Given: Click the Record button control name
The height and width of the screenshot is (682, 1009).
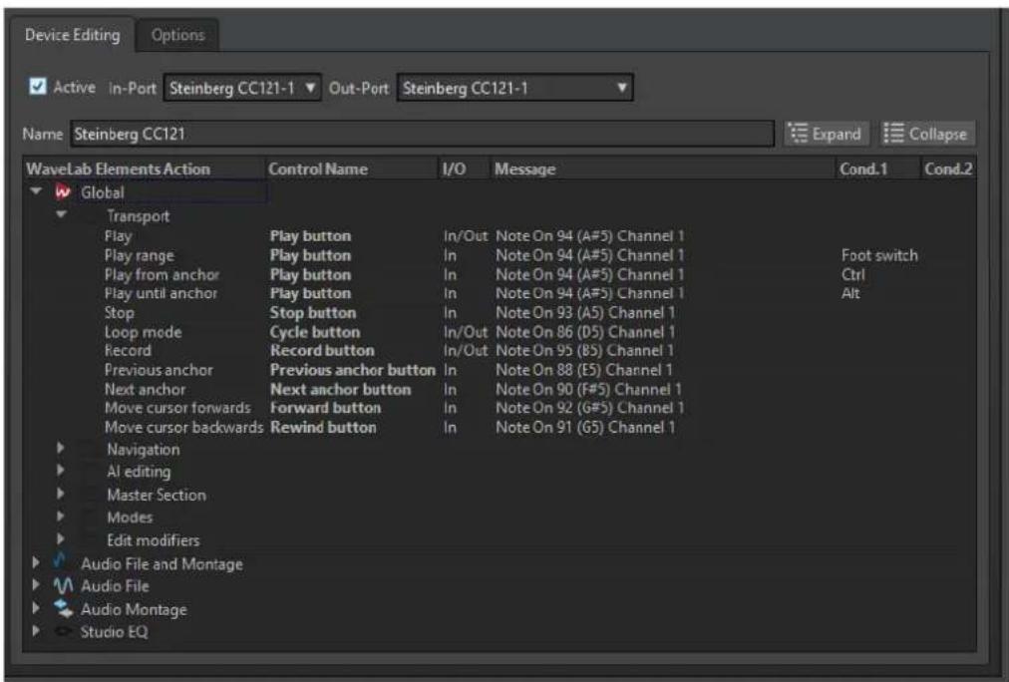Looking at the screenshot, I should [x=322, y=351].
